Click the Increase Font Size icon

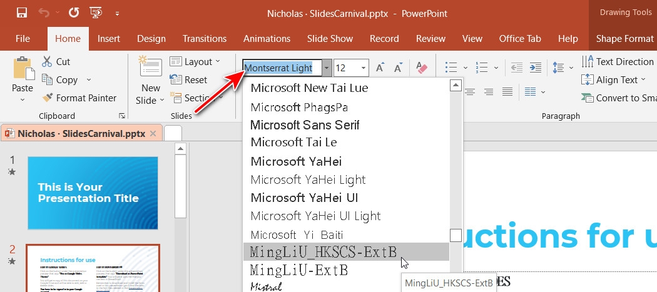coord(380,68)
